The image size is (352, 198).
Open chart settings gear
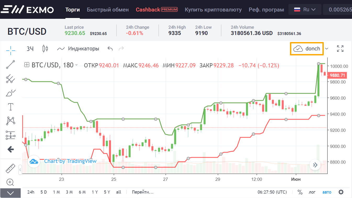point(341,192)
